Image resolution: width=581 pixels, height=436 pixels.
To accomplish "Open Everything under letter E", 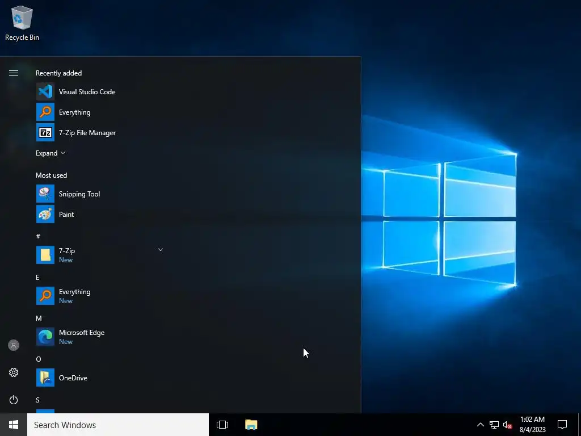I will point(100,296).
